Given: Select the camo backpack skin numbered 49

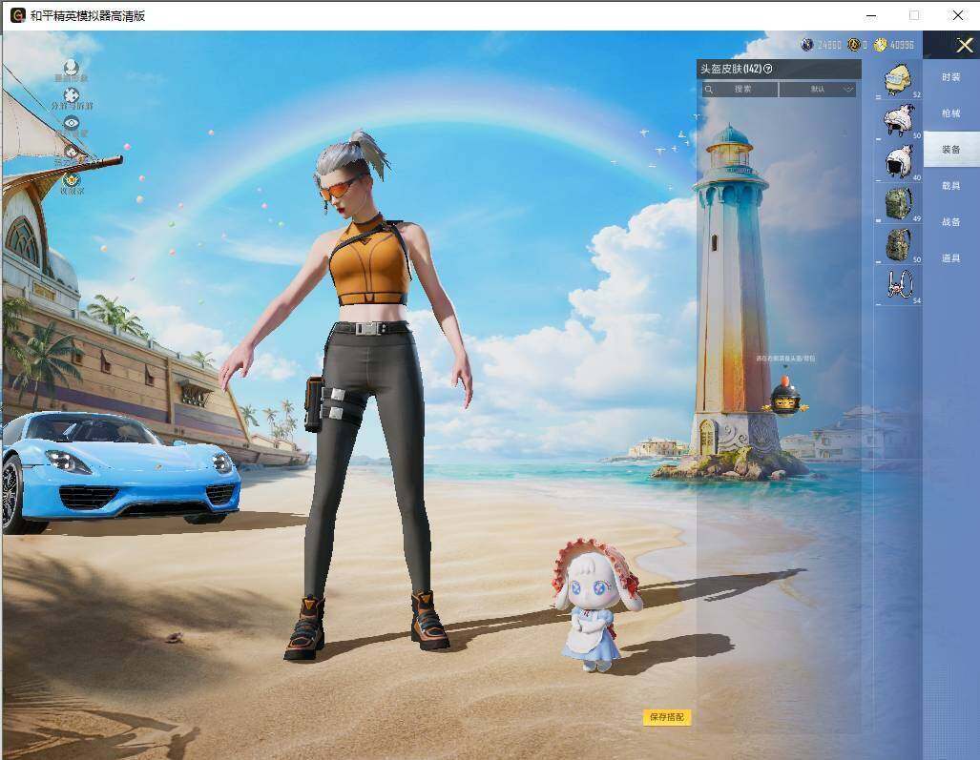Looking at the screenshot, I should point(898,203).
